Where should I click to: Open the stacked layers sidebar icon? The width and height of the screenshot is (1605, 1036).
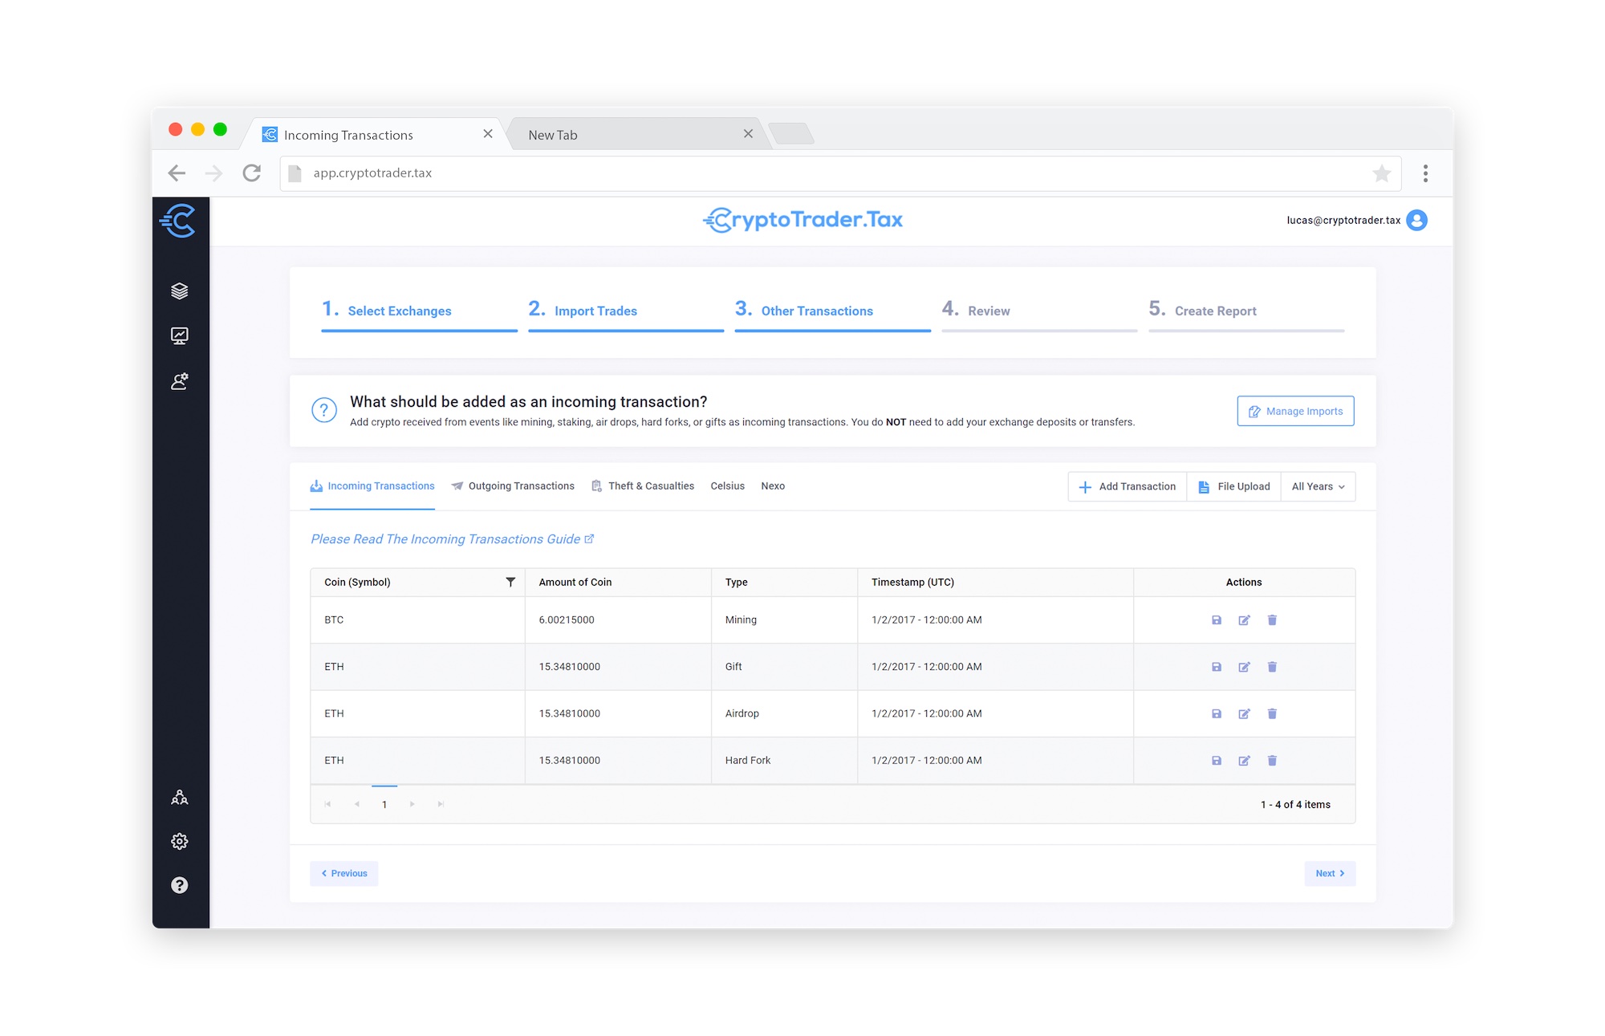(180, 290)
